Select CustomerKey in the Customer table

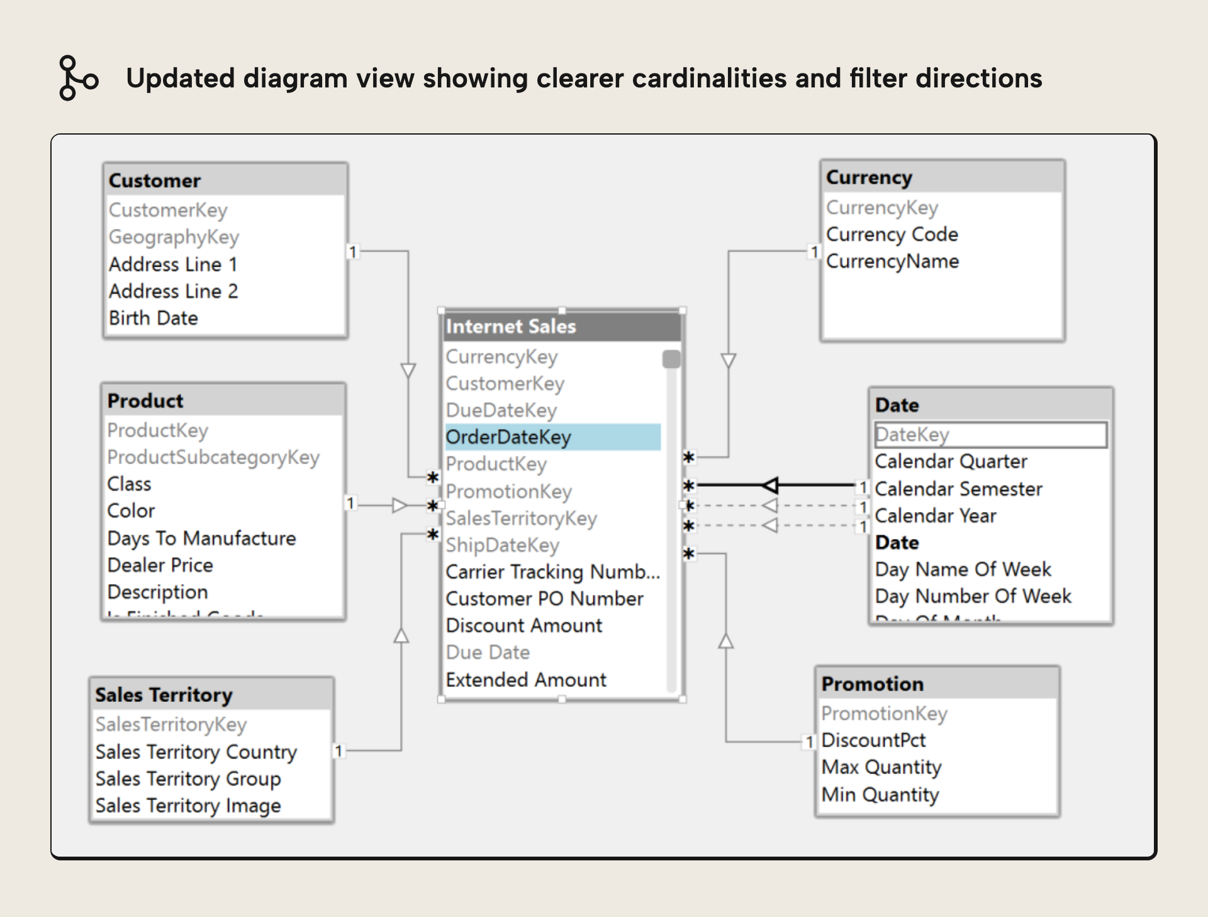coord(168,210)
